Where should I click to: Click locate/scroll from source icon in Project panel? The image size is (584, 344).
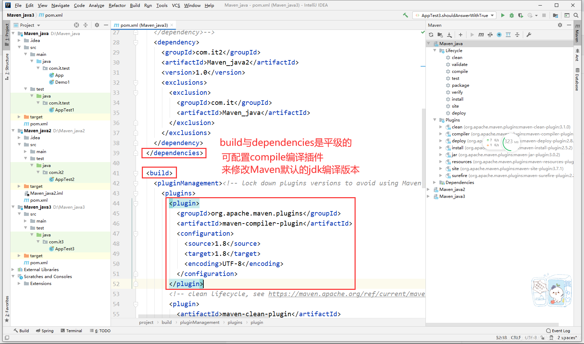coord(76,25)
